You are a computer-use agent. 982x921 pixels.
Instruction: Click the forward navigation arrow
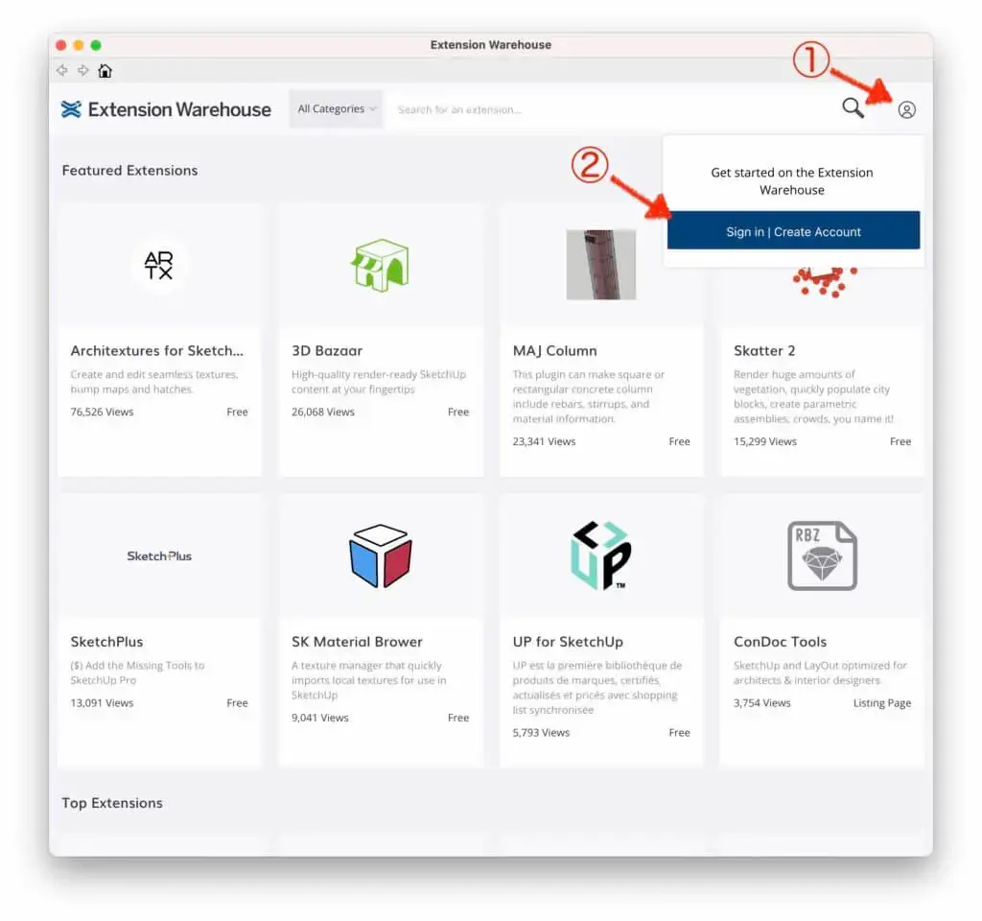tap(83, 70)
